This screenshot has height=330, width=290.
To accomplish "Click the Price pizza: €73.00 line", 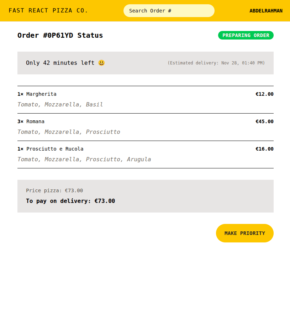I will [54, 190].
